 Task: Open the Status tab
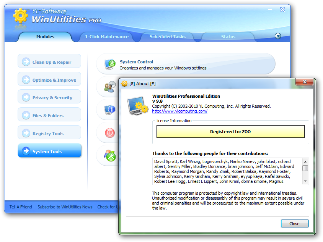click(x=228, y=37)
